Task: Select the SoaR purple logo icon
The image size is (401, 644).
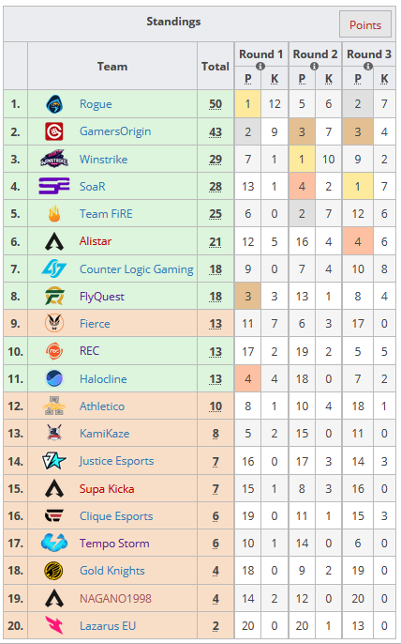Action: coord(54,187)
